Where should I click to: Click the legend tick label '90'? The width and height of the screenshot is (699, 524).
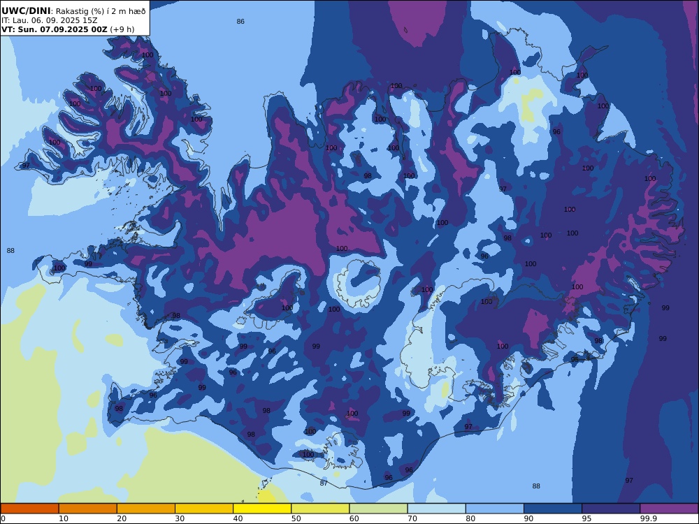click(528, 518)
